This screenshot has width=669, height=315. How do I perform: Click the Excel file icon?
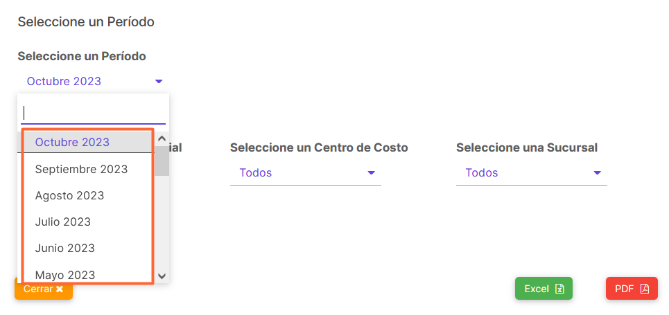pyautogui.click(x=559, y=289)
